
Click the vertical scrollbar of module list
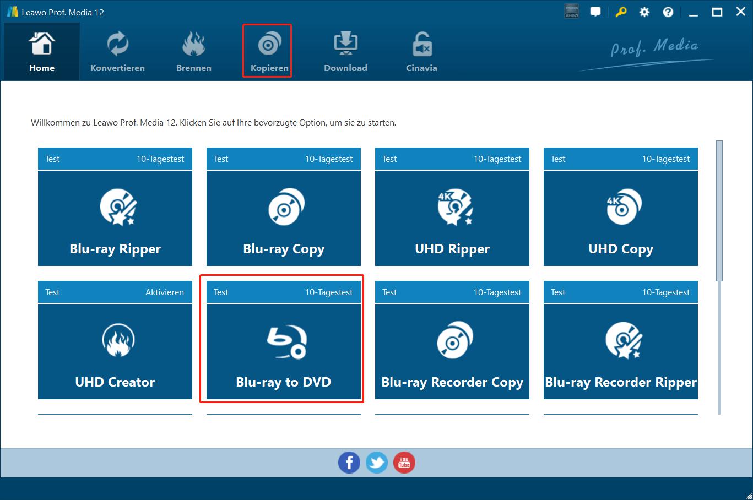click(719, 211)
